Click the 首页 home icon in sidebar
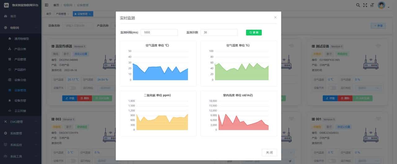This screenshot has width=397, height=164. pos(6,16)
